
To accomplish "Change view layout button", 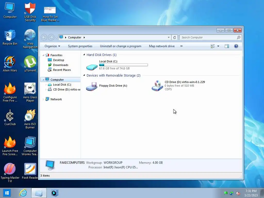I will pyautogui.click(x=213, y=46).
